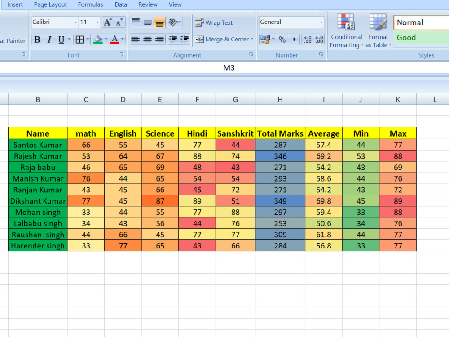This screenshot has width=449, height=337.
Task: Toggle Underline formatting
Action: 61,40
